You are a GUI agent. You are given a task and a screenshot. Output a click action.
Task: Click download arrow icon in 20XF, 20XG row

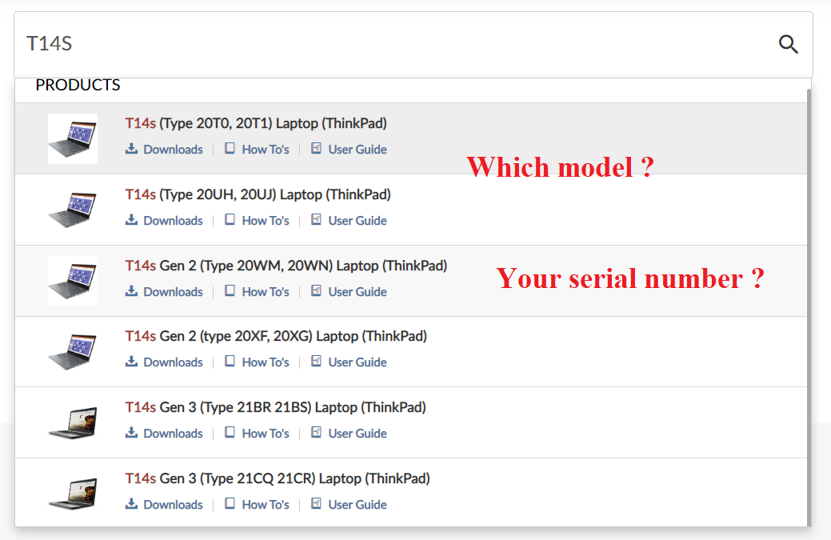click(131, 361)
